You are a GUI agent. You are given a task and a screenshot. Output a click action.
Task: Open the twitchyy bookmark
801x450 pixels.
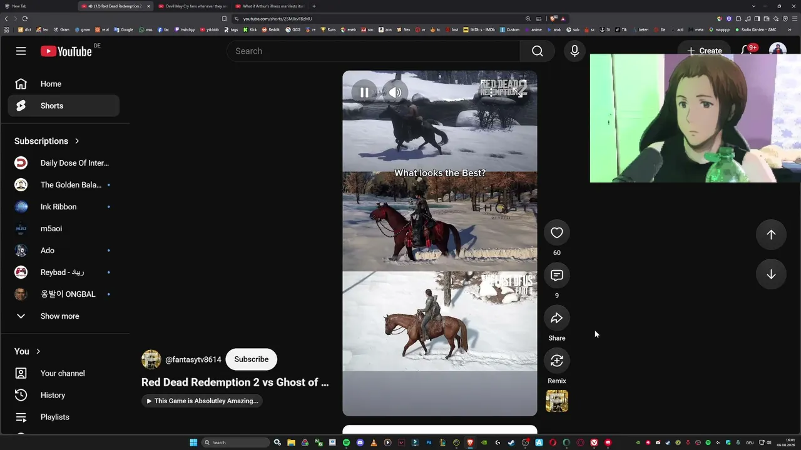point(185,29)
